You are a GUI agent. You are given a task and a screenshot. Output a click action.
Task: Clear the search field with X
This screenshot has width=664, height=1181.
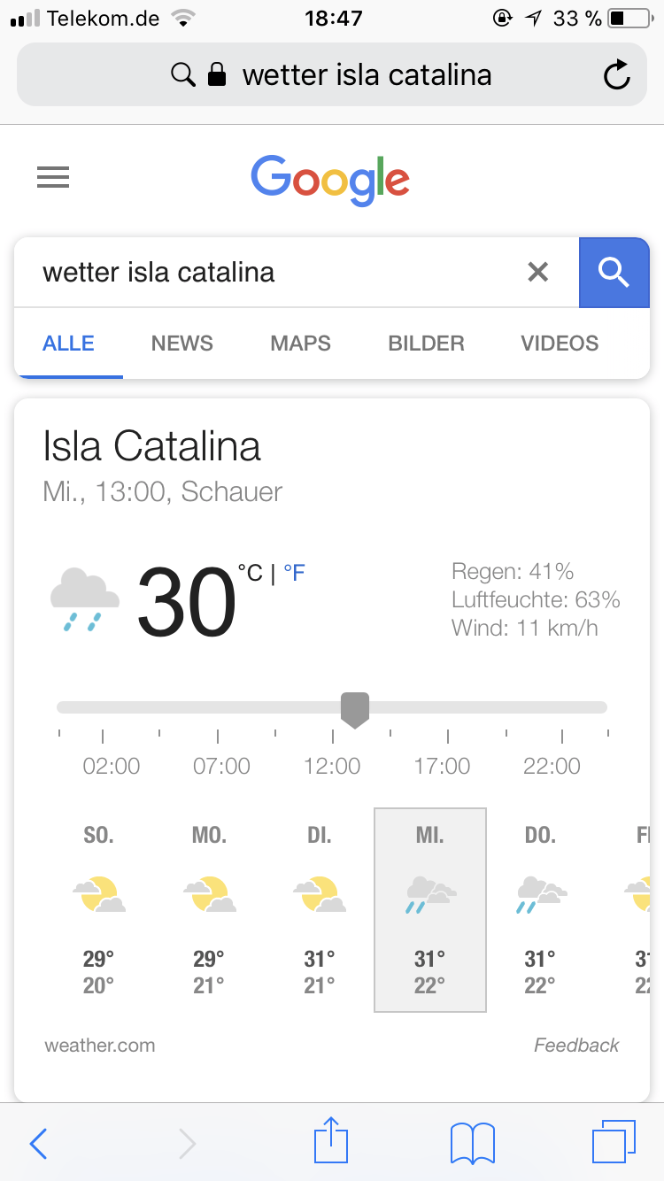pos(537,272)
